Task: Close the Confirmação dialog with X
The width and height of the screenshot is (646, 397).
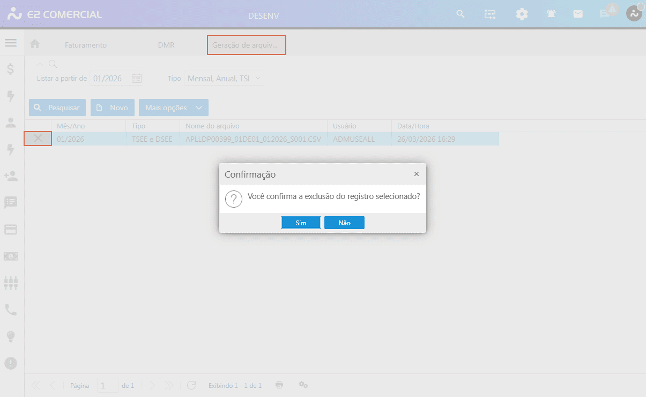Action: click(x=417, y=174)
